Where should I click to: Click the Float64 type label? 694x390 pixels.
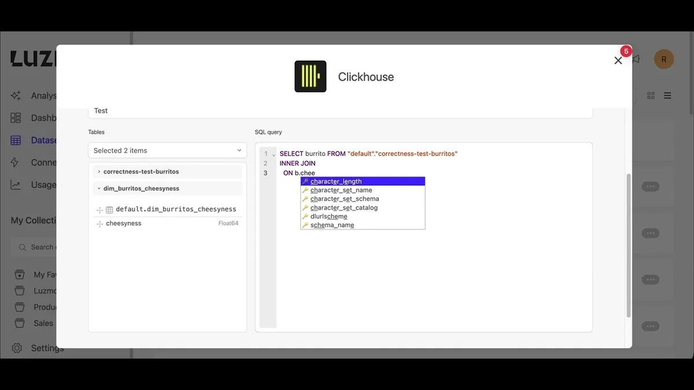point(228,224)
